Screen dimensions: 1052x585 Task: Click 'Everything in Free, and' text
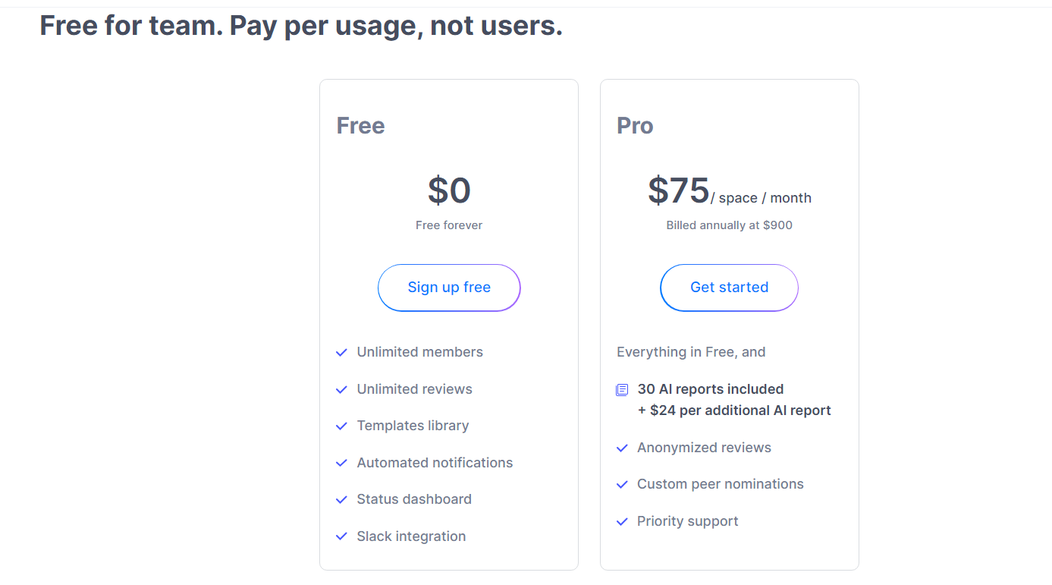691,352
